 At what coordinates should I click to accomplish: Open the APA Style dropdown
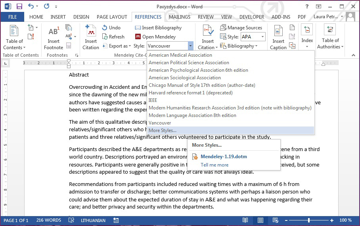click(262, 37)
